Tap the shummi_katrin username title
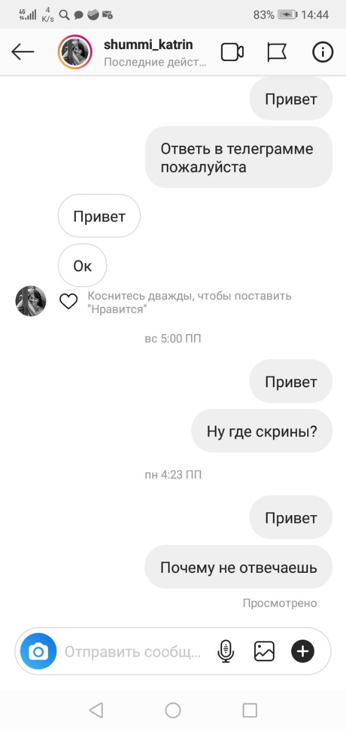The height and width of the screenshot is (731, 346). click(148, 45)
